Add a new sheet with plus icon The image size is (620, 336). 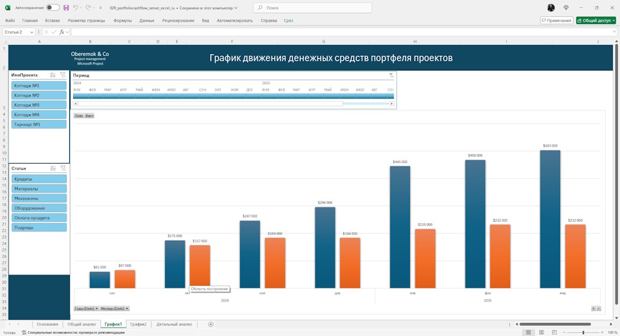pyautogui.click(x=211, y=324)
